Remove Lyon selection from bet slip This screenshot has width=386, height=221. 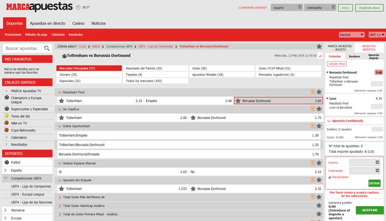click(x=327, y=98)
